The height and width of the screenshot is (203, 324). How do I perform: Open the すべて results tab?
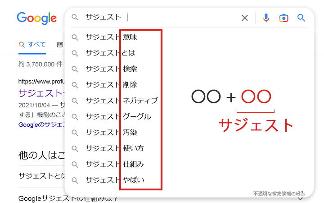(x=32, y=45)
